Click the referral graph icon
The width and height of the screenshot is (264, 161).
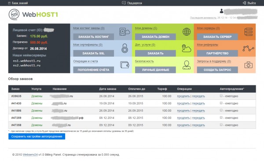[248, 48]
